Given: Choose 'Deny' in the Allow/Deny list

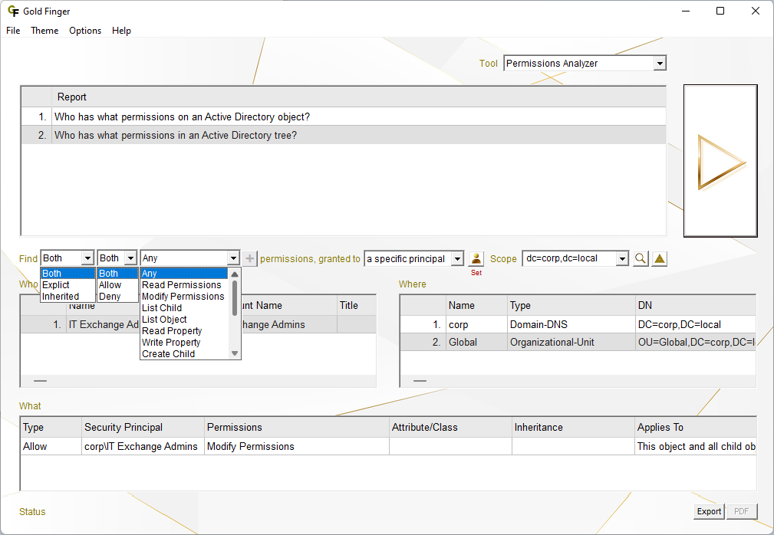Looking at the screenshot, I should [x=110, y=297].
